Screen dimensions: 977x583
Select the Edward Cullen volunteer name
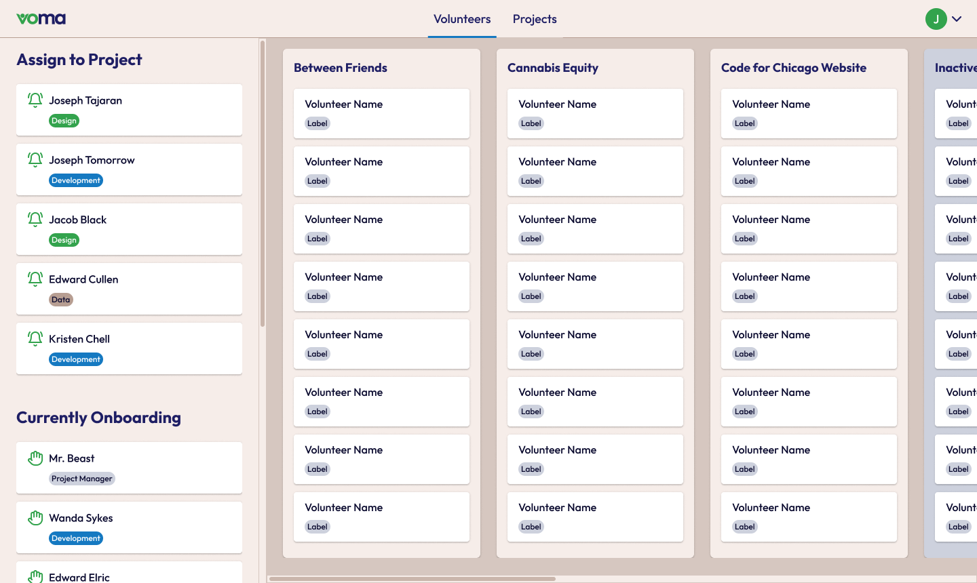[x=83, y=279]
